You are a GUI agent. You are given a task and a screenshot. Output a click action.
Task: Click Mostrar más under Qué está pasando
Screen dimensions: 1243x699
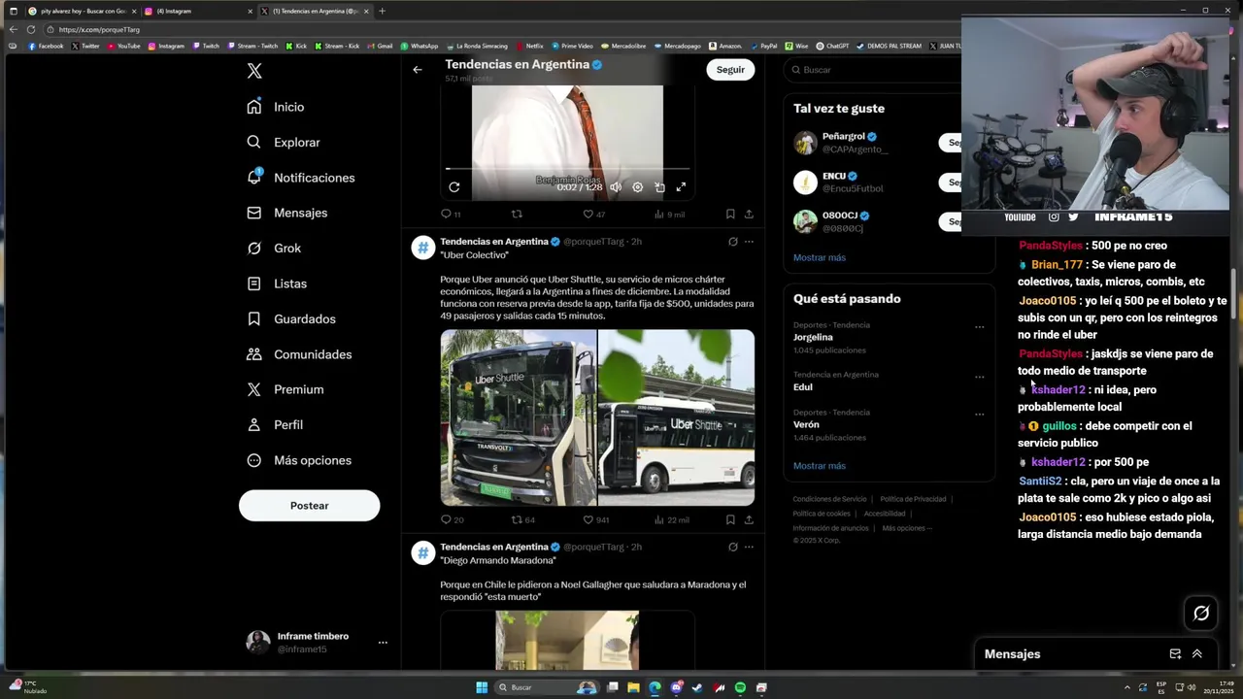[x=820, y=466]
